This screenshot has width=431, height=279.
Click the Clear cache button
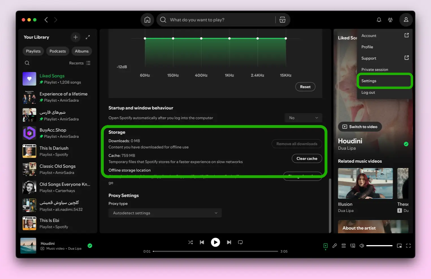pos(307,158)
